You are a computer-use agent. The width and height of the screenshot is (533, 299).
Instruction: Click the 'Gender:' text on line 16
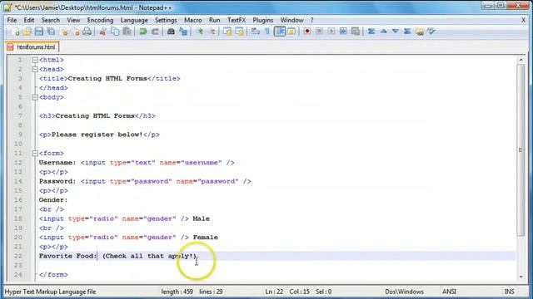[53, 200]
